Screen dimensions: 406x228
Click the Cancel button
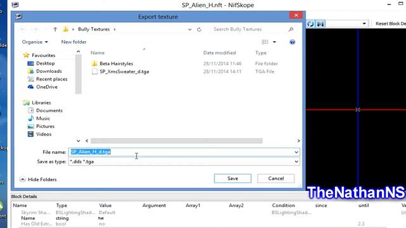pos(276,179)
